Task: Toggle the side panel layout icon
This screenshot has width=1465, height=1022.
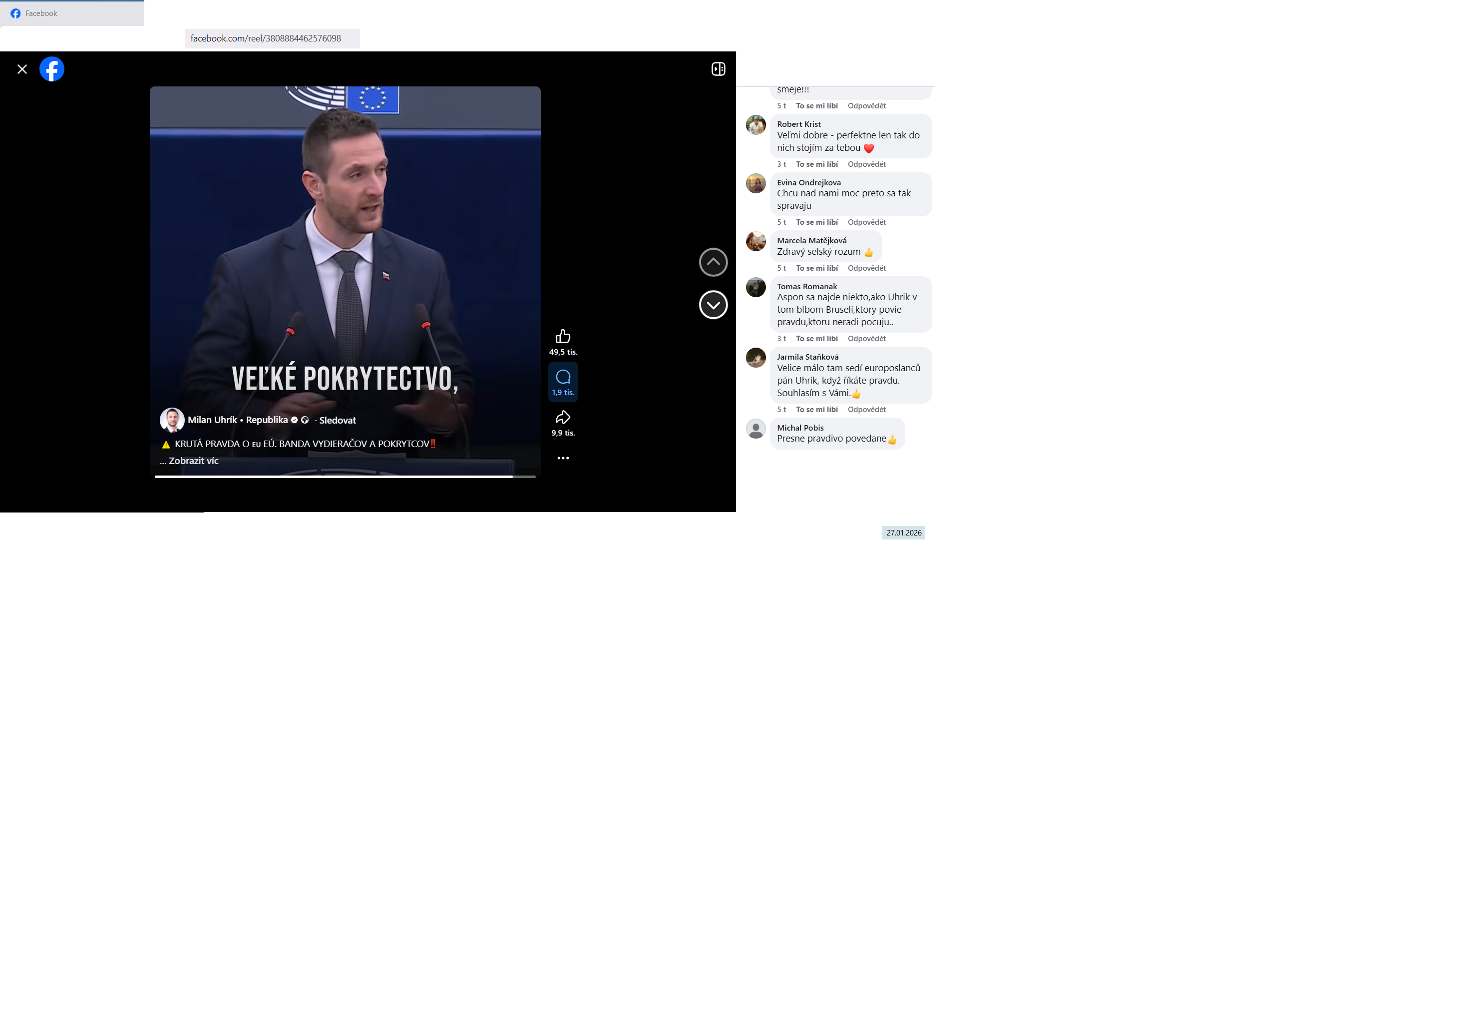Action: click(x=718, y=69)
